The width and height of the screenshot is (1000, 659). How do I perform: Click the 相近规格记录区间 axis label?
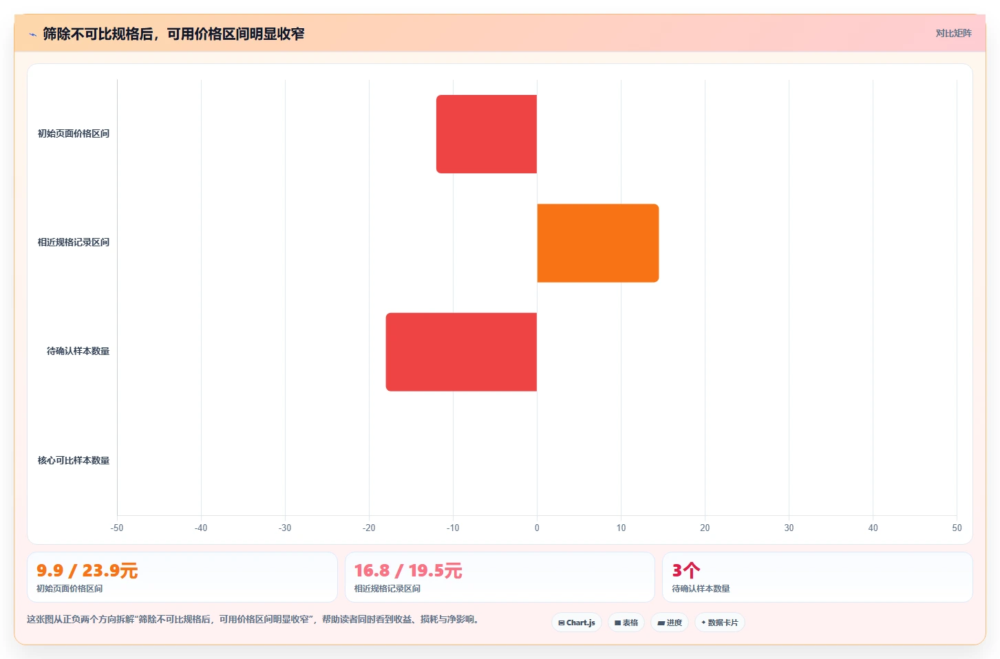point(74,242)
